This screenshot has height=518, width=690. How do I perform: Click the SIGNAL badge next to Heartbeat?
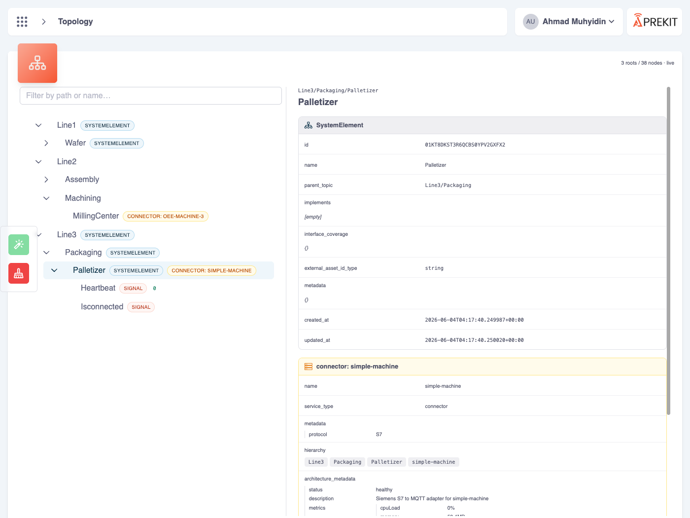[x=133, y=288]
